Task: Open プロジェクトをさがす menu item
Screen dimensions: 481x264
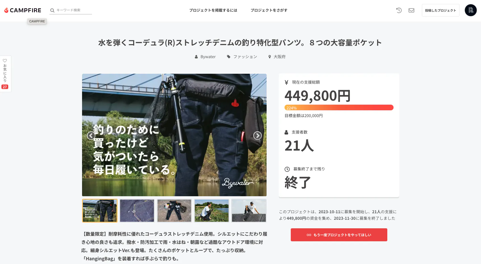Action: point(269,10)
